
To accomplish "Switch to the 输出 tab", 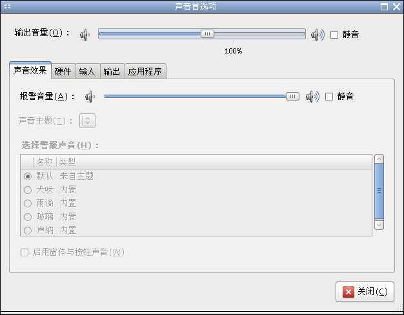I will [112, 72].
